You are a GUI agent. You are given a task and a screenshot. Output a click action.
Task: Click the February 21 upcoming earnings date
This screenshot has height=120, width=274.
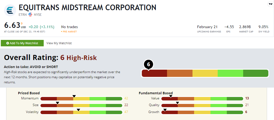pyautogui.click(x=207, y=27)
